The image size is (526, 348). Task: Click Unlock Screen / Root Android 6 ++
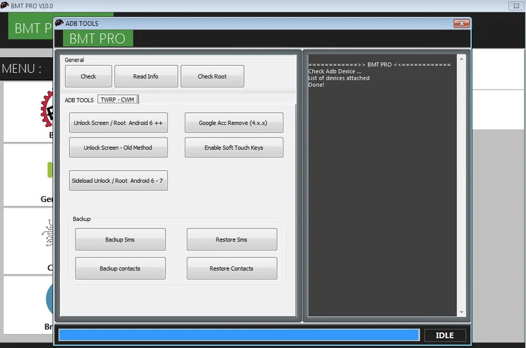118,123
